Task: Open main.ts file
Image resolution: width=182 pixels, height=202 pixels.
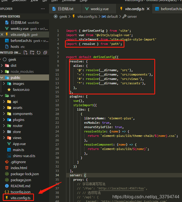Action: 24,150
